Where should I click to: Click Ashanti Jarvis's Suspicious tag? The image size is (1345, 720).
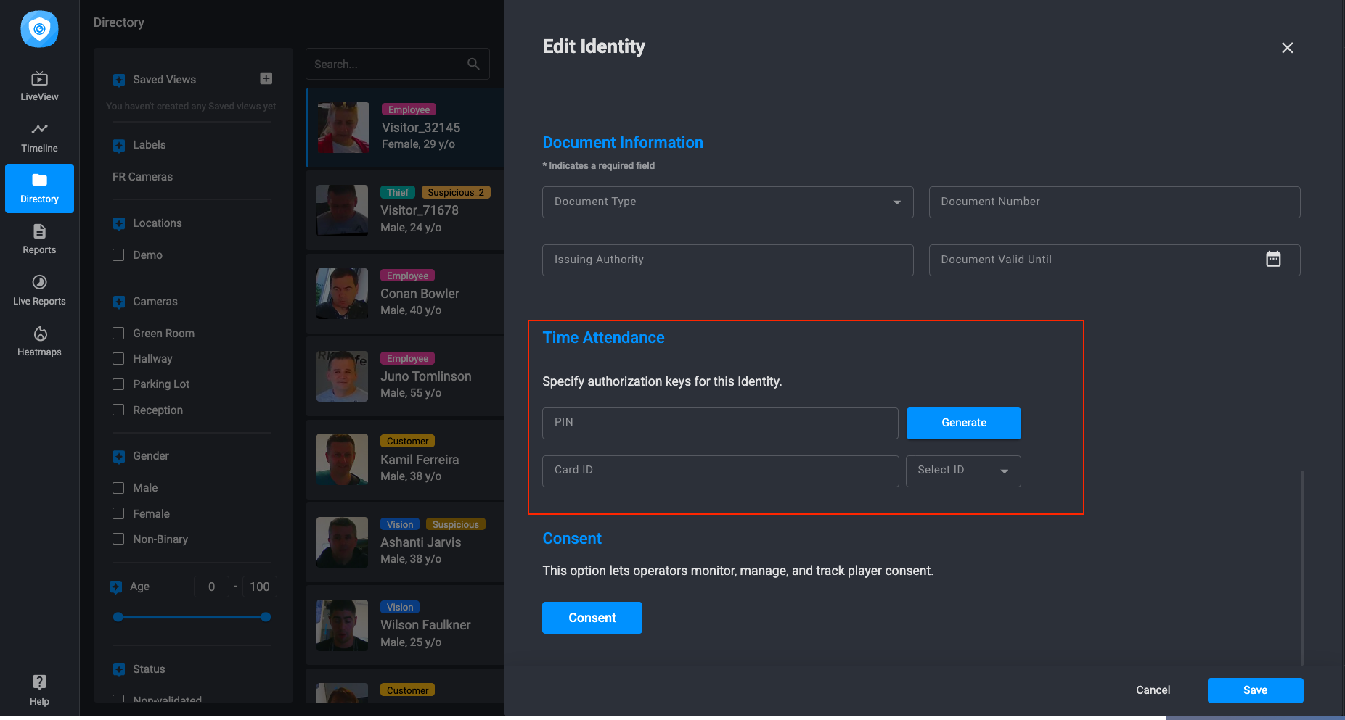pyautogui.click(x=456, y=524)
